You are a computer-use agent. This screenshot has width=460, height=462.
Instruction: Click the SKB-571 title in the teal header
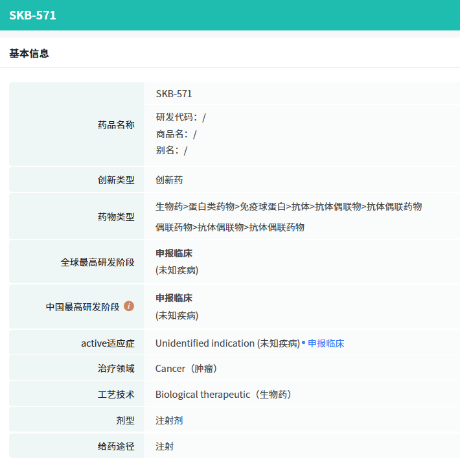(32, 15)
